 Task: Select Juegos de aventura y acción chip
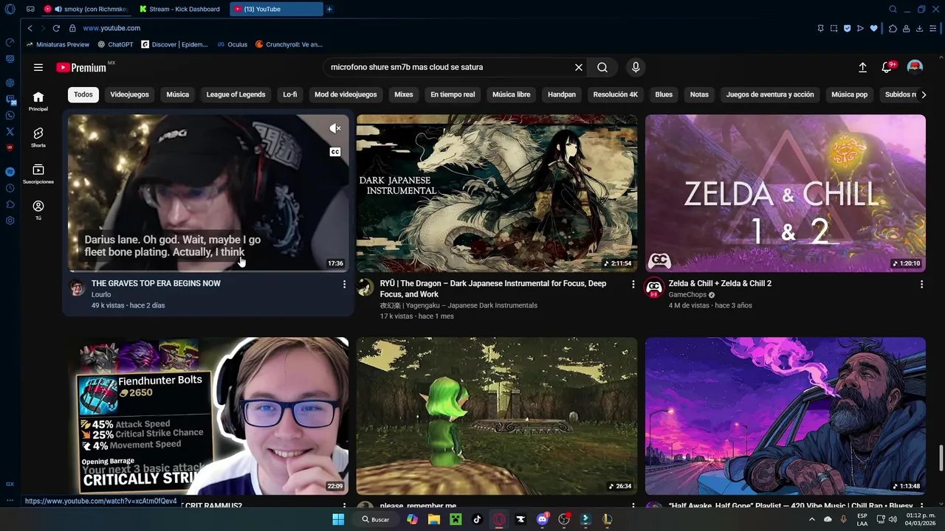770,94
